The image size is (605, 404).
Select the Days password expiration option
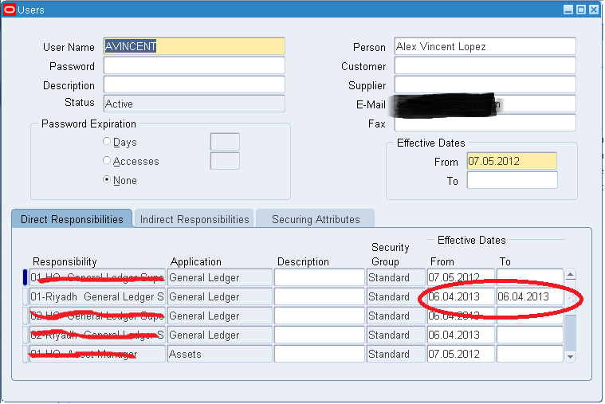point(107,142)
